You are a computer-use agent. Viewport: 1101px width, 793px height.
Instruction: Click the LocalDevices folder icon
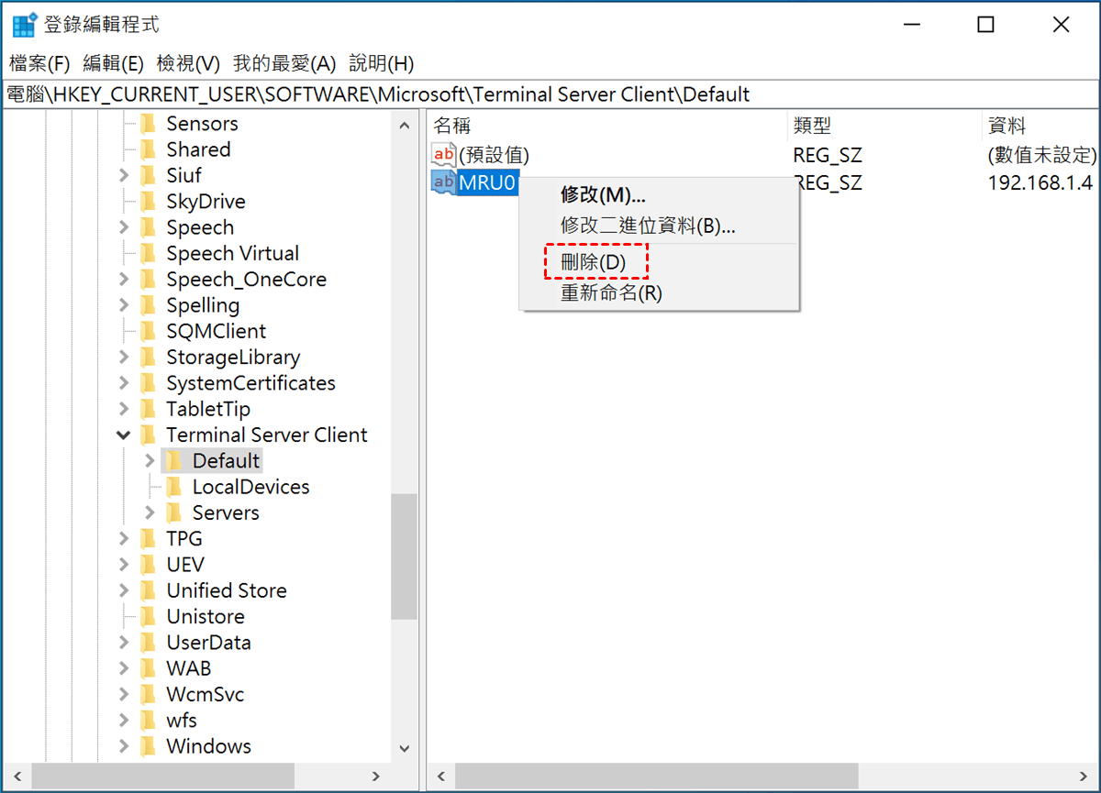pos(174,487)
